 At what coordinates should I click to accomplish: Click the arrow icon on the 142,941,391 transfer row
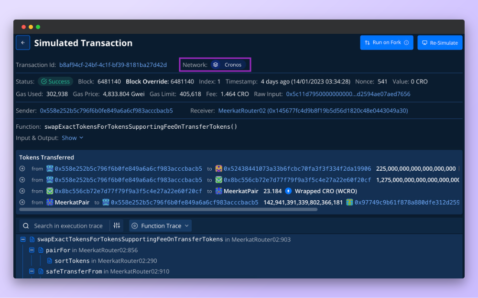click(22, 202)
